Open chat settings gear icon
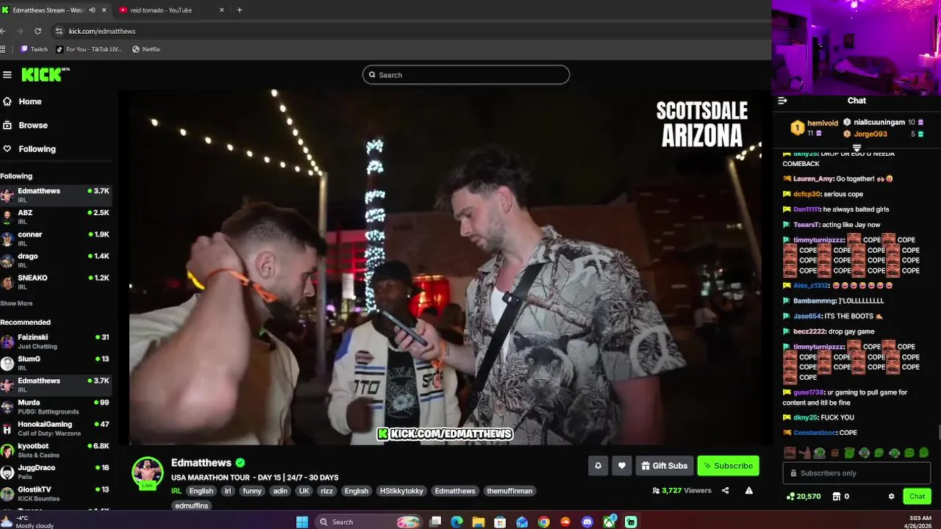941x529 pixels. (x=892, y=497)
